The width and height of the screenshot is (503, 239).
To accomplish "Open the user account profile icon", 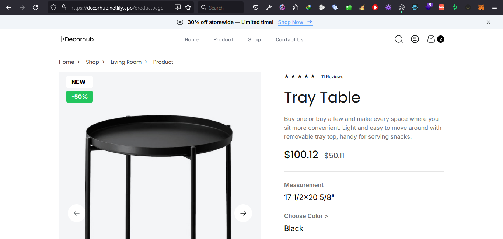I will click(x=415, y=39).
